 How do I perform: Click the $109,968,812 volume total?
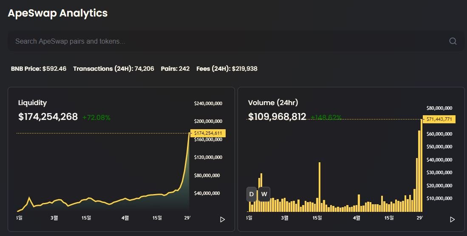(x=277, y=117)
